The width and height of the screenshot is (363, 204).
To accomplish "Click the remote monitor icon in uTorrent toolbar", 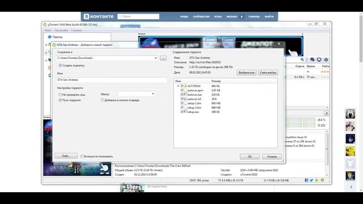I will point(319,59).
